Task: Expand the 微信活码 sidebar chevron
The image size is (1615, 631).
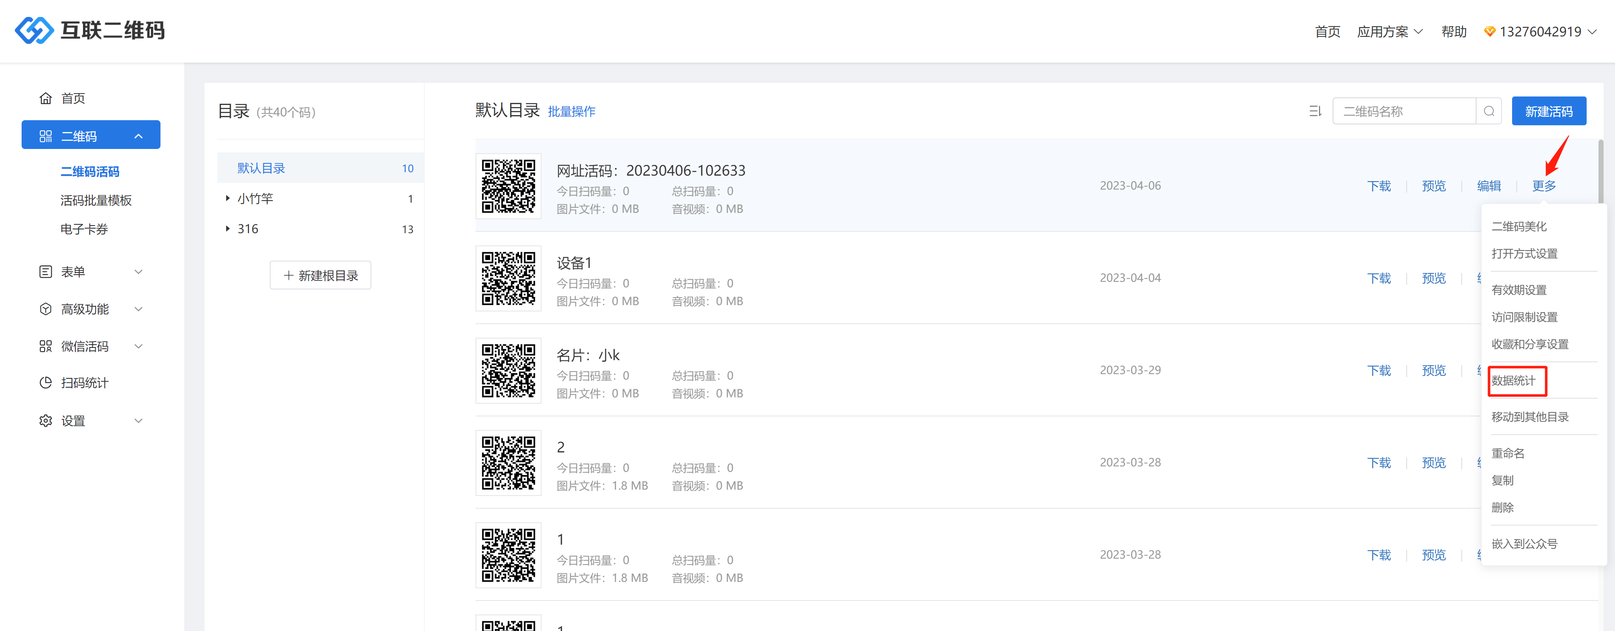Action: [x=138, y=346]
